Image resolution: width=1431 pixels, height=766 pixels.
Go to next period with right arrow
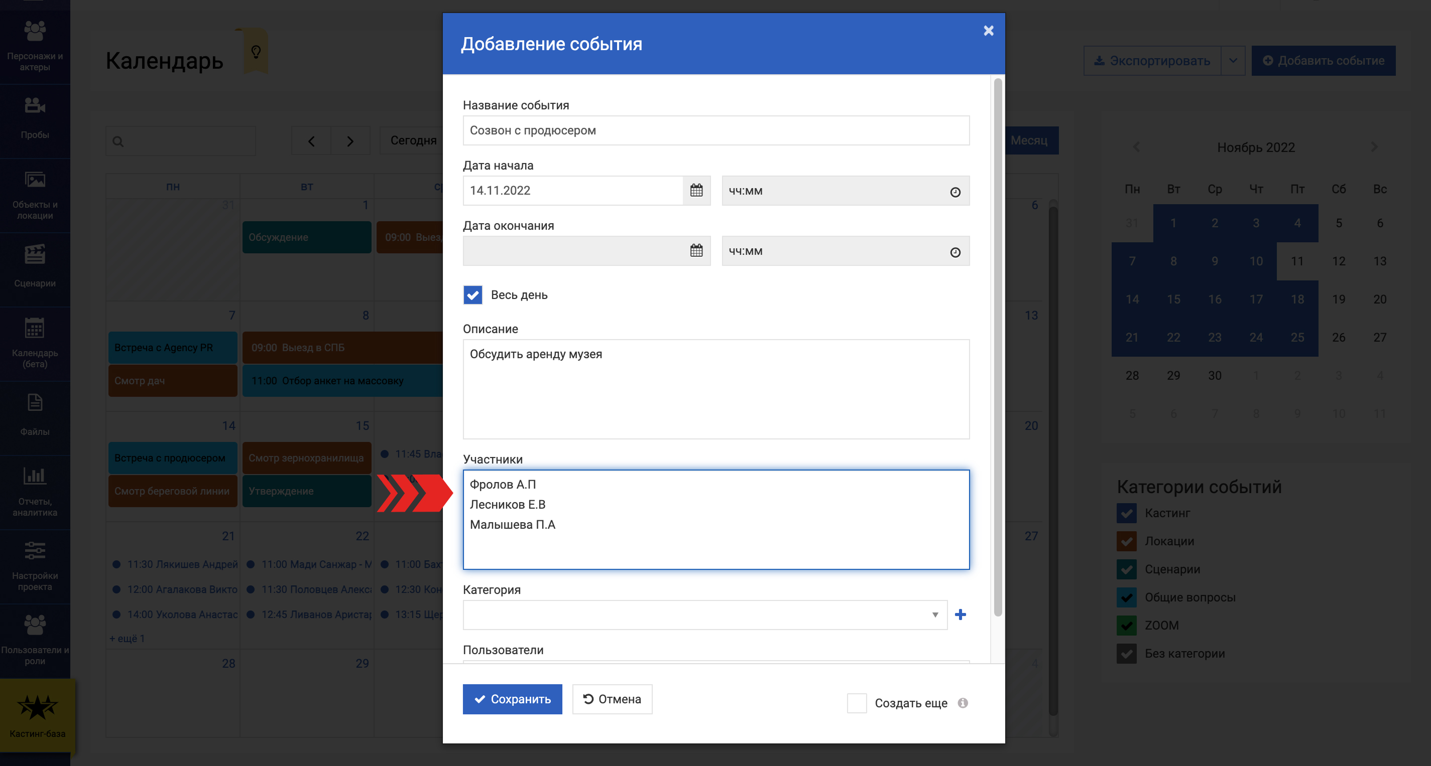point(350,141)
